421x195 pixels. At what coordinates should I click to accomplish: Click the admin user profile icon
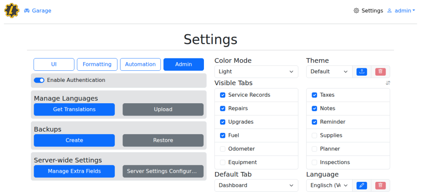[x=389, y=11]
